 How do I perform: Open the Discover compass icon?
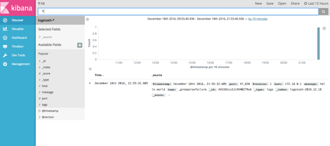[x=5, y=20]
